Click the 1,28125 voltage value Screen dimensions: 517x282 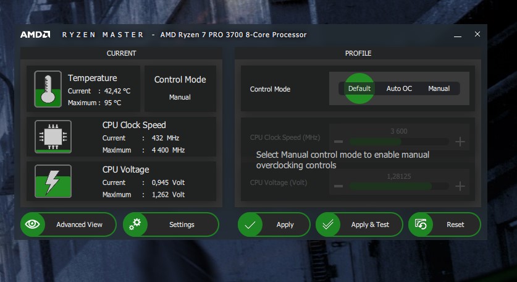coord(399,176)
